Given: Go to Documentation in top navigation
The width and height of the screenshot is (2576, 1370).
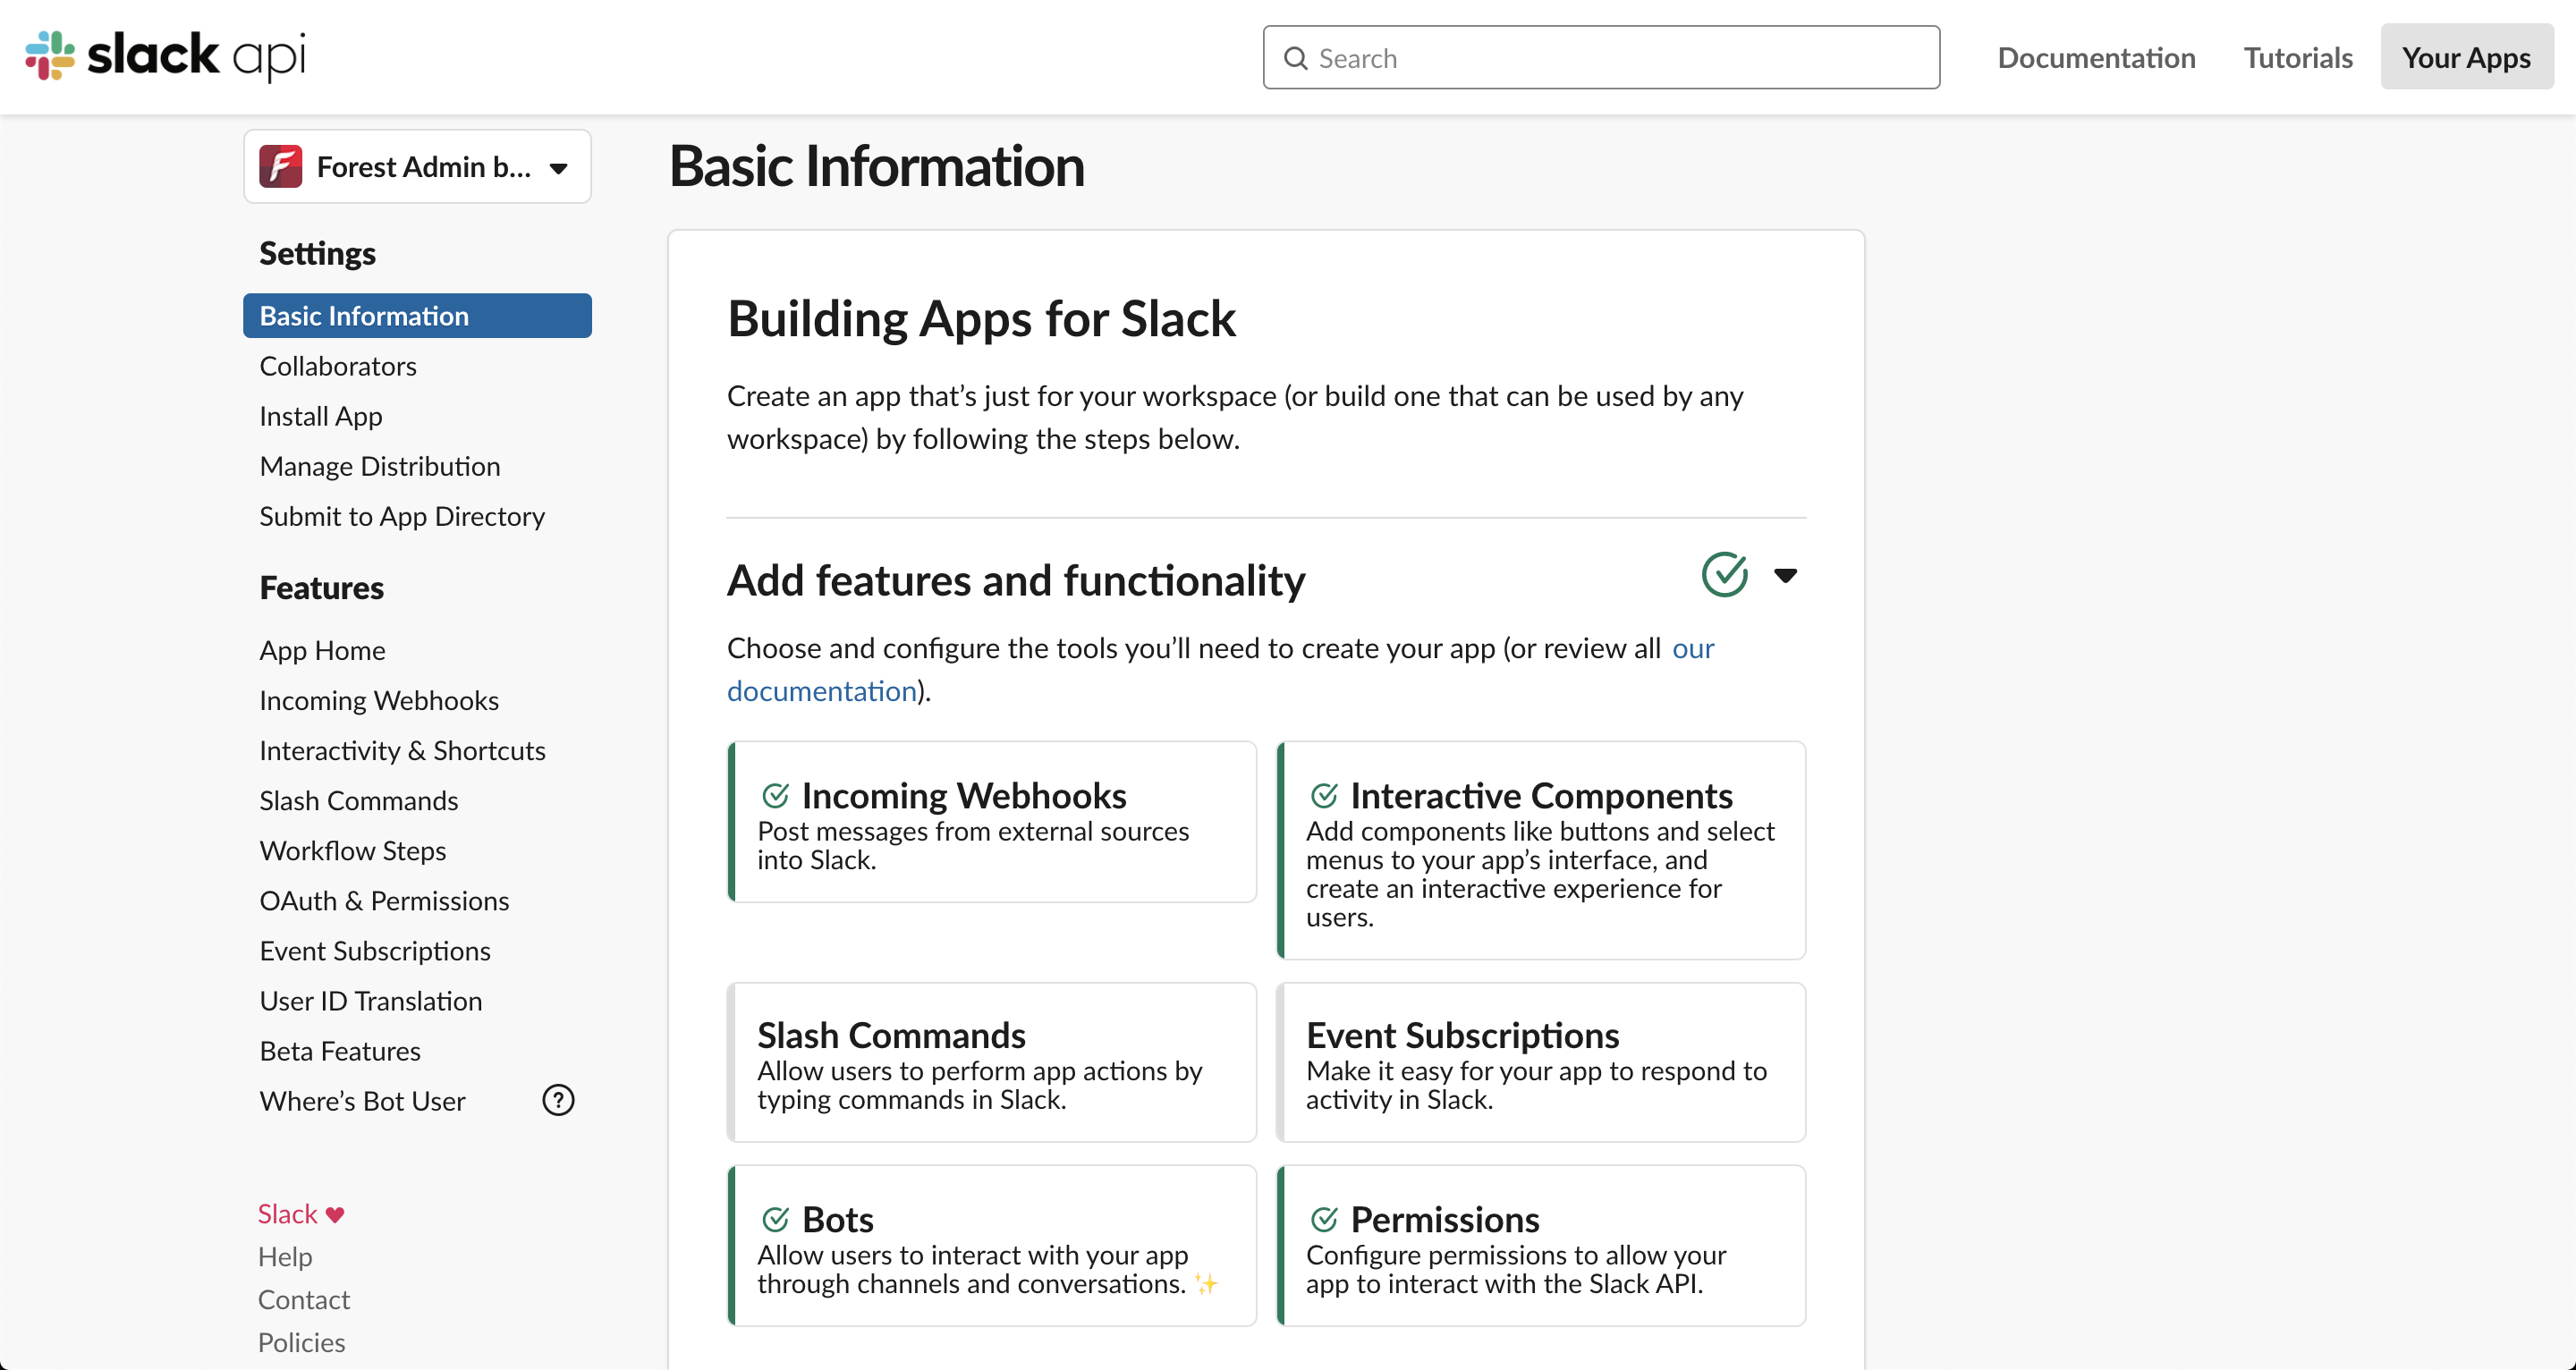Looking at the screenshot, I should pyautogui.click(x=2096, y=58).
